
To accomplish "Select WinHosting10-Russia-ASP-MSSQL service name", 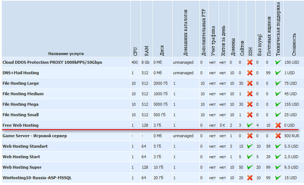I will 37,178.
